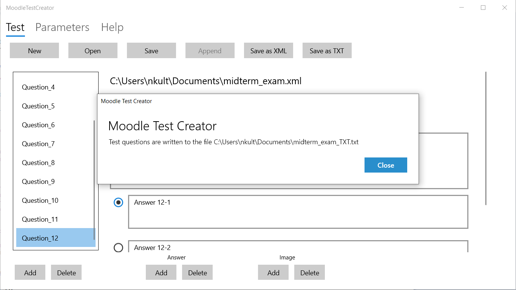The height and width of the screenshot is (290, 516).
Task: Add a new question below the list
Action: click(30, 273)
